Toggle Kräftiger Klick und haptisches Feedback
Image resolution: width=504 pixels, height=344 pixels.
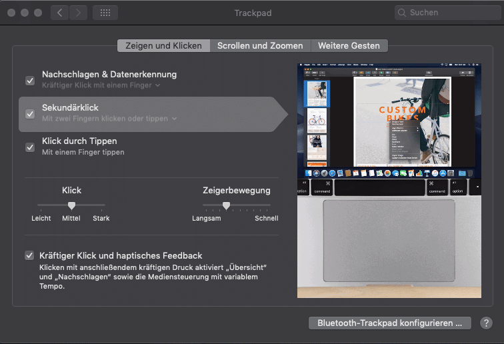click(x=30, y=255)
